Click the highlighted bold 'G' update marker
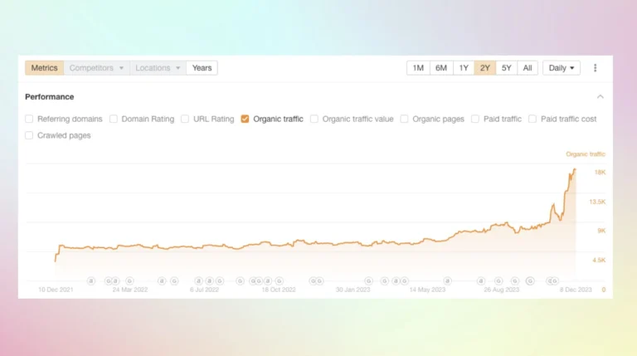The height and width of the screenshot is (356, 637). click(530, 280)
